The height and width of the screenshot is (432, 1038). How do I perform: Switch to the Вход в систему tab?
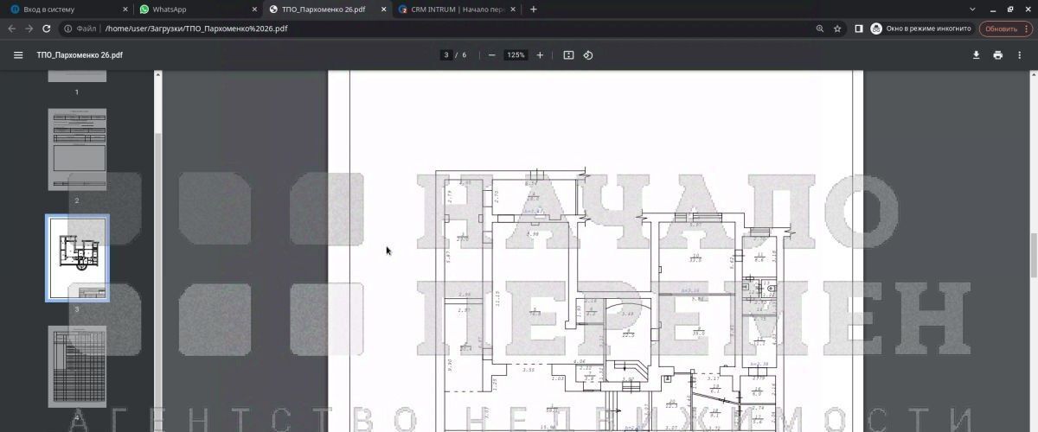click(67, 10)
